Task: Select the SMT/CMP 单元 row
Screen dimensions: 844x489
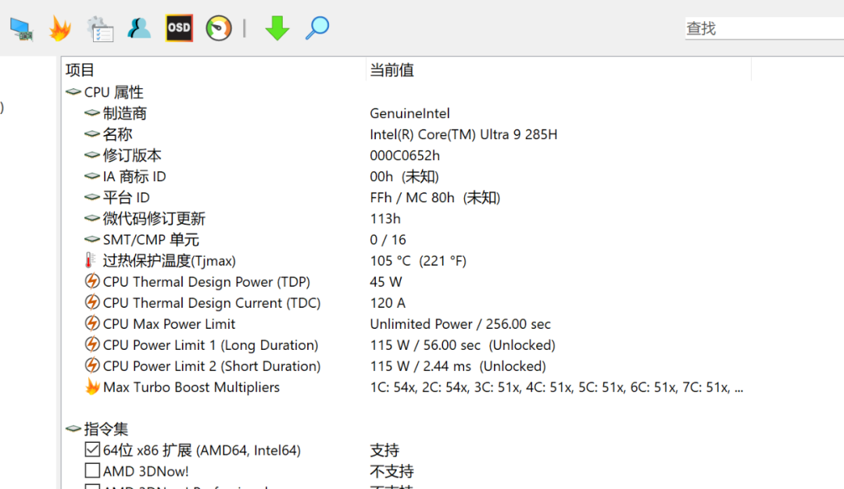Action: (x=141, y=239)
